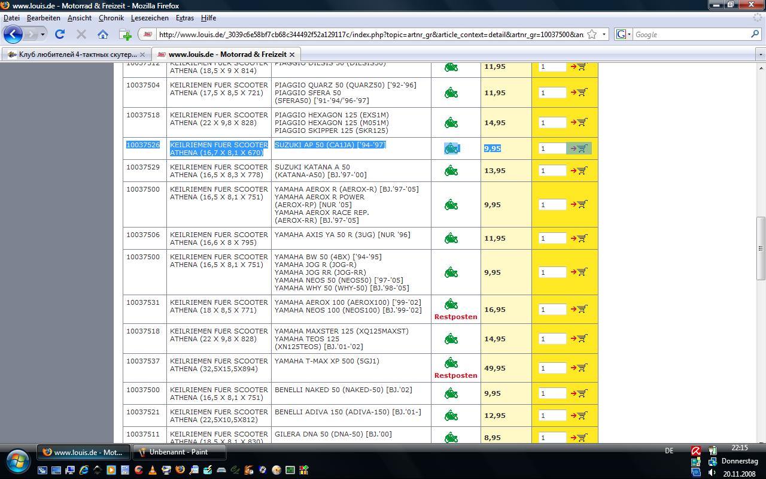
Task: Click the browser Back arrow button
Action: click(13, 34)
